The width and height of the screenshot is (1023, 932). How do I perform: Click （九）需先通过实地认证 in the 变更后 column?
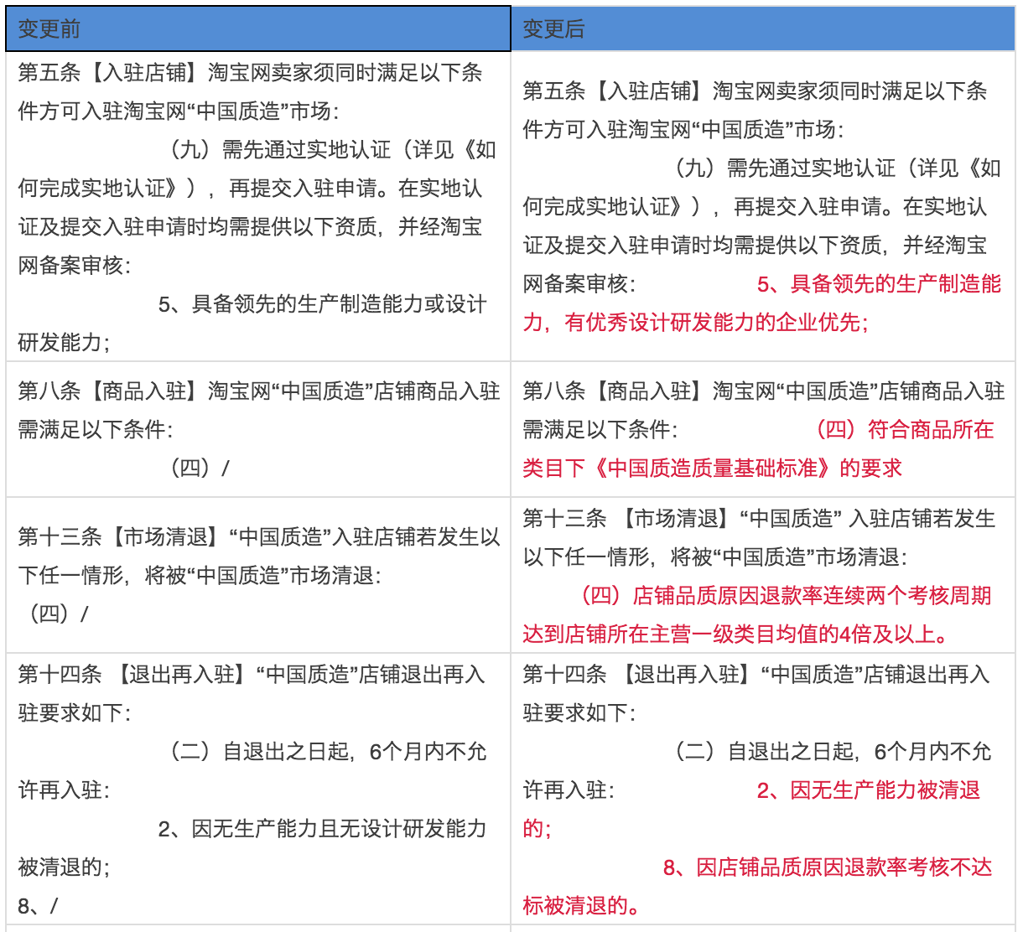click(x=785, y=168)
